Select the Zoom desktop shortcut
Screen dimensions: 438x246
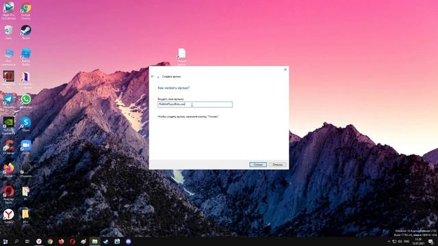[26, 148]
